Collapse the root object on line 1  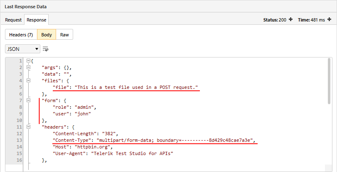[x=28, y=61]
